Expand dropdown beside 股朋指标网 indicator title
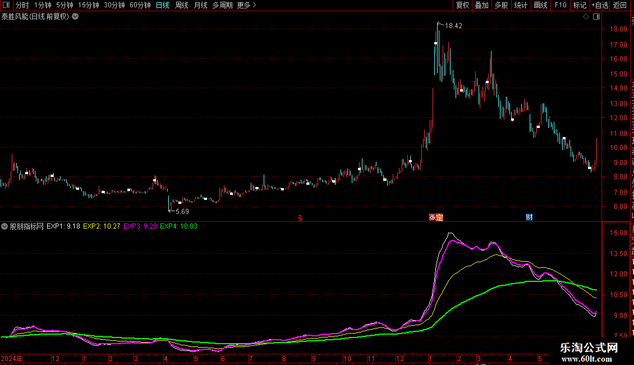This screenshot has height=365, width=634. click(4, 227)
